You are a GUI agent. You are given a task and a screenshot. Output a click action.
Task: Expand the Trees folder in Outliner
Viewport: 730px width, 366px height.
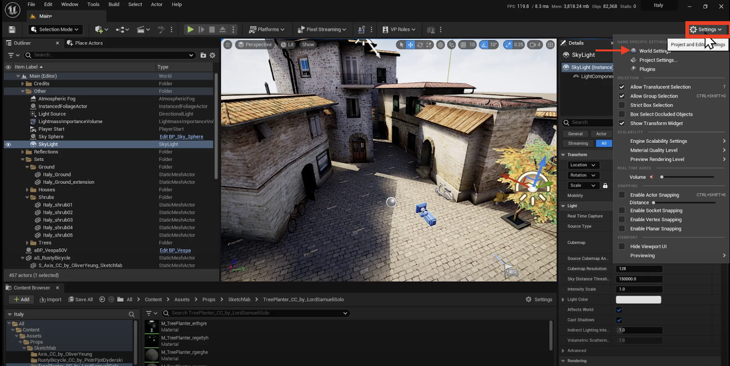coord(27,243)
